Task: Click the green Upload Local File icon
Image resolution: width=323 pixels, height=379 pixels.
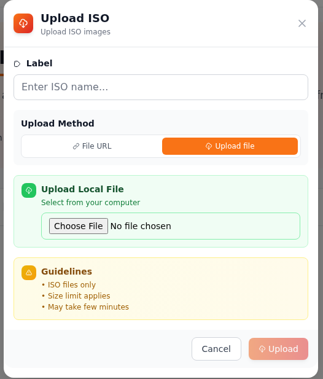Action: (x=29, y=190)
